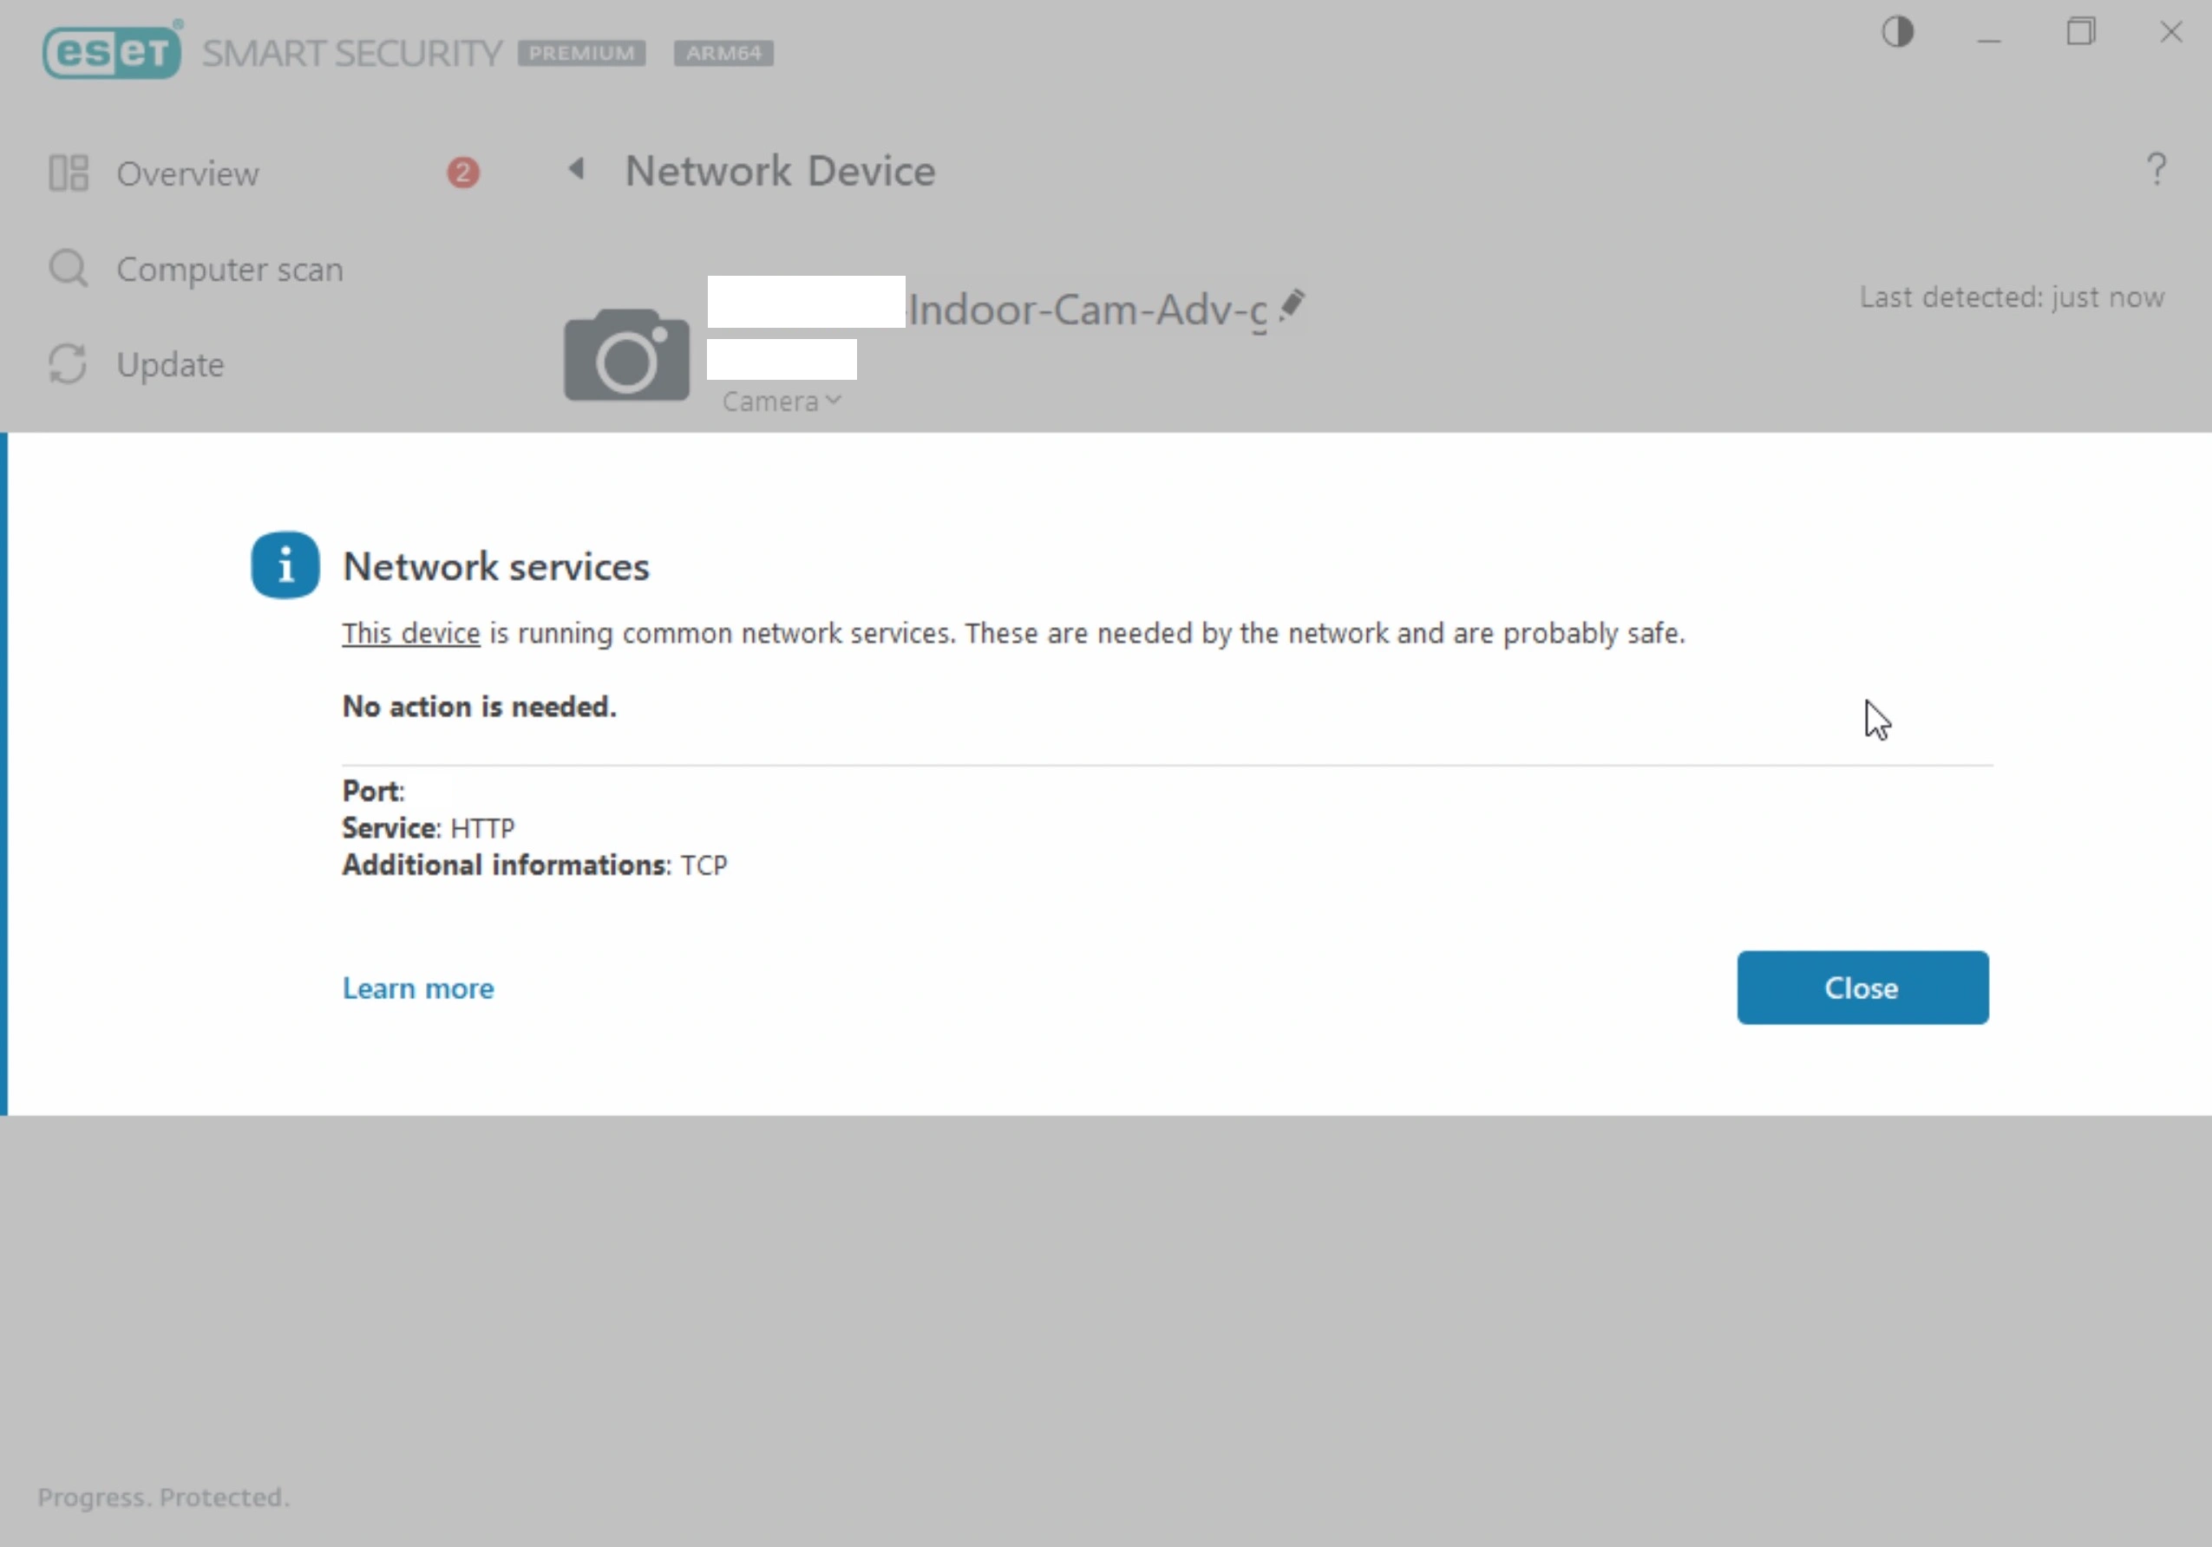Screen dimensions: 2212x1547
Task: Click the red notification badge showing 2
Action: click(x=462, y=173)
